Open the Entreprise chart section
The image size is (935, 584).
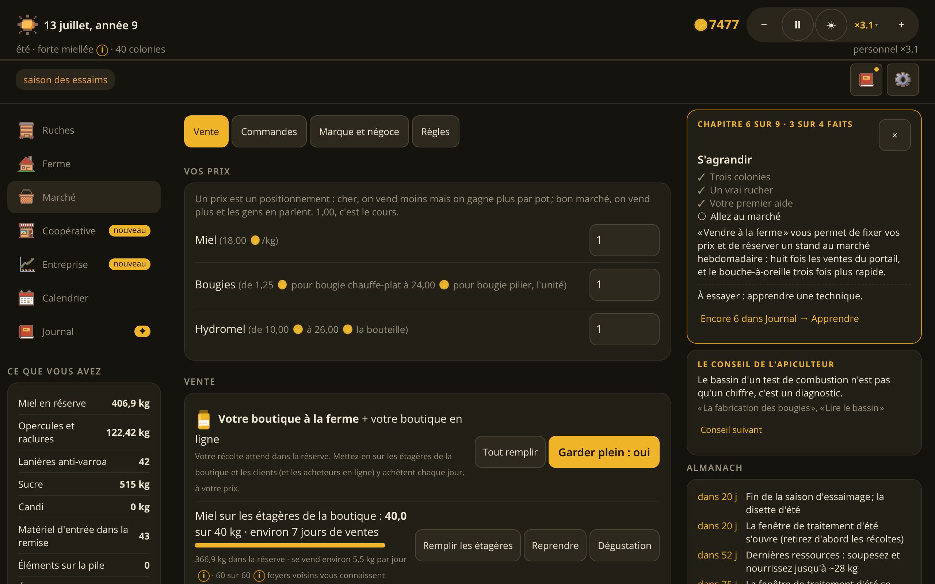[x=84, y=265]
